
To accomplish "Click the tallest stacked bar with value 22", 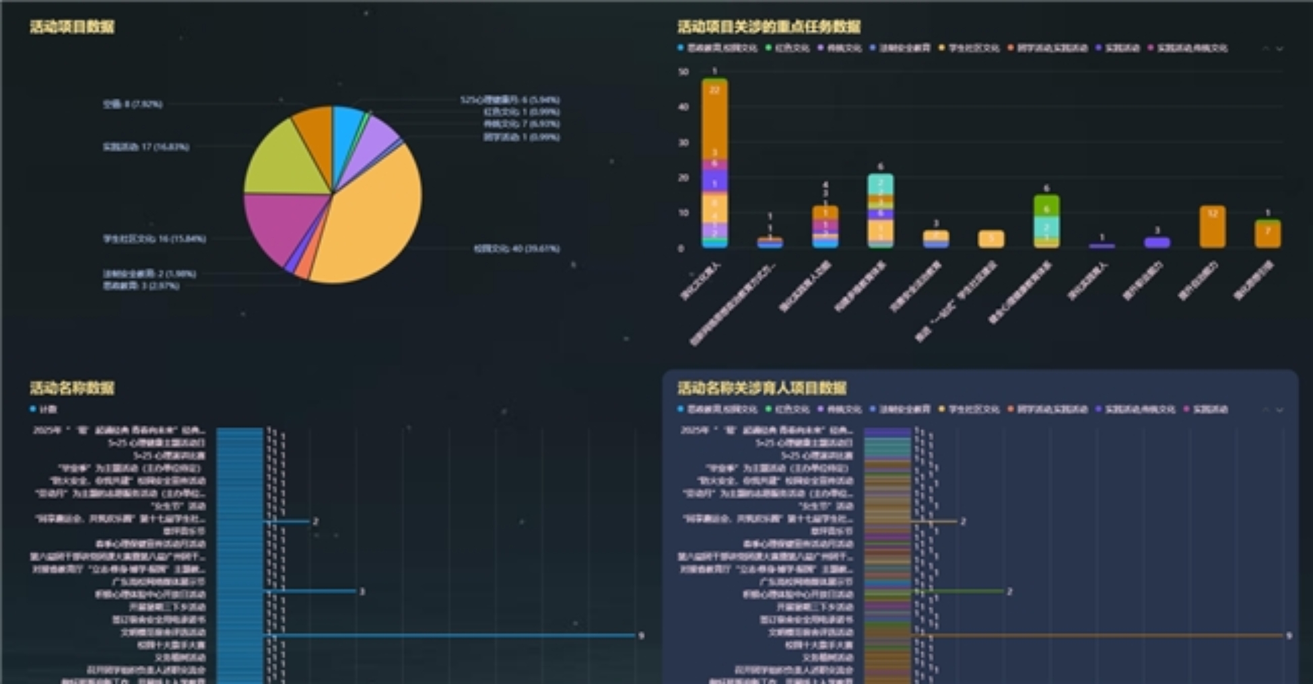I will tap(714, 121).
